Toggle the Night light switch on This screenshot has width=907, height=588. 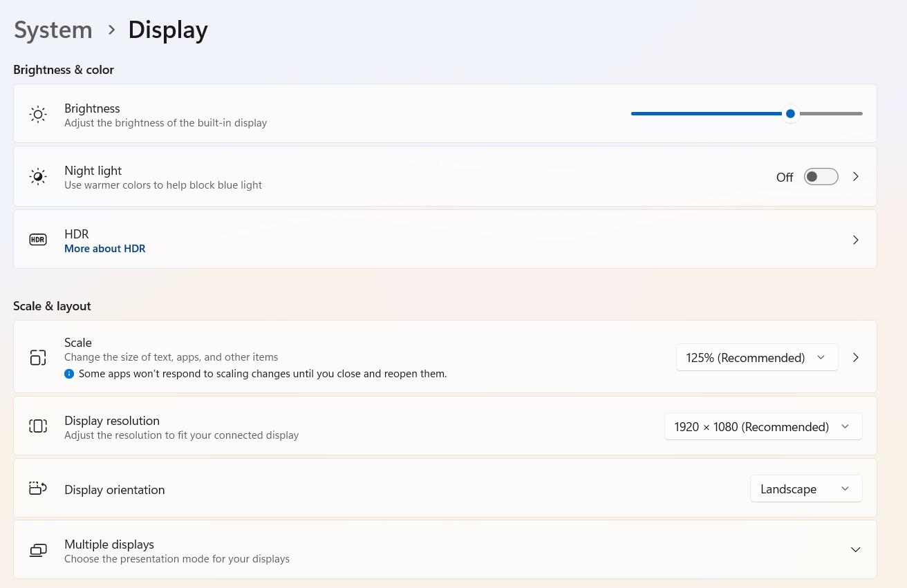(821, 177)
